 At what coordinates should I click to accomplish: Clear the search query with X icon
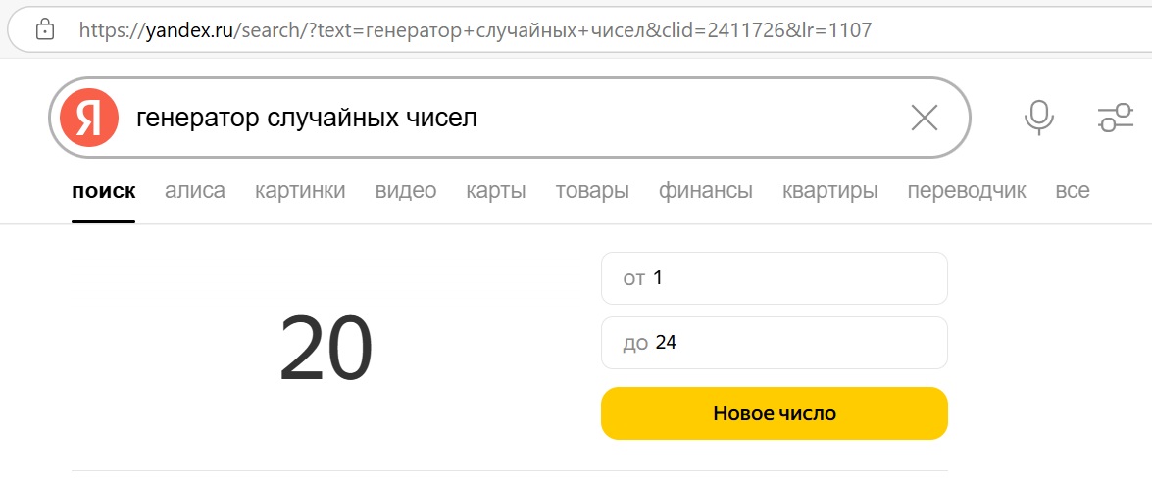925,118
